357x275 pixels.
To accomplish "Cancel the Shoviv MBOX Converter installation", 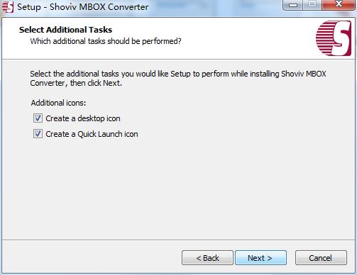I will click(x=321, y=258).
